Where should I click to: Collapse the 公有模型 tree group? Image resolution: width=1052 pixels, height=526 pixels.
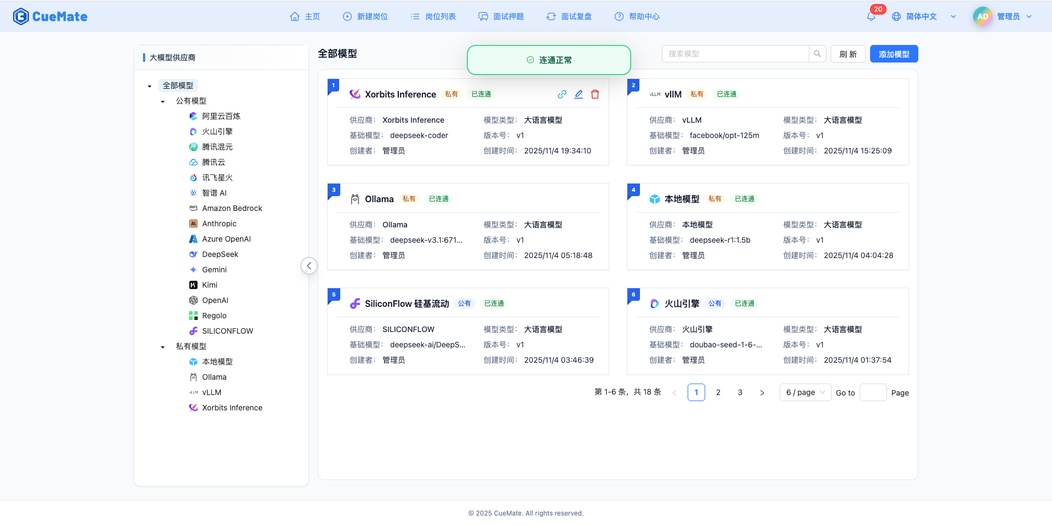[163, 101]
